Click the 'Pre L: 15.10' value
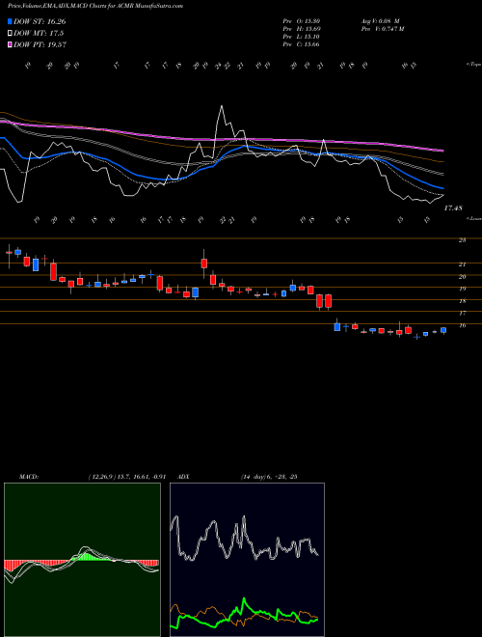The height and width of the screenshot is (637, 482). point(302,37)
